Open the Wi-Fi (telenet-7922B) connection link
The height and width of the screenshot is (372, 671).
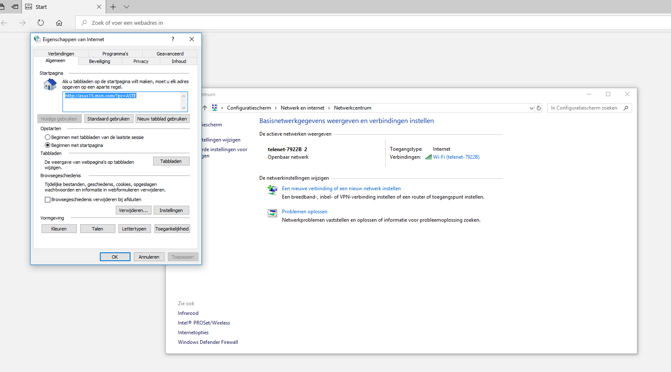(x=456, y=157)
